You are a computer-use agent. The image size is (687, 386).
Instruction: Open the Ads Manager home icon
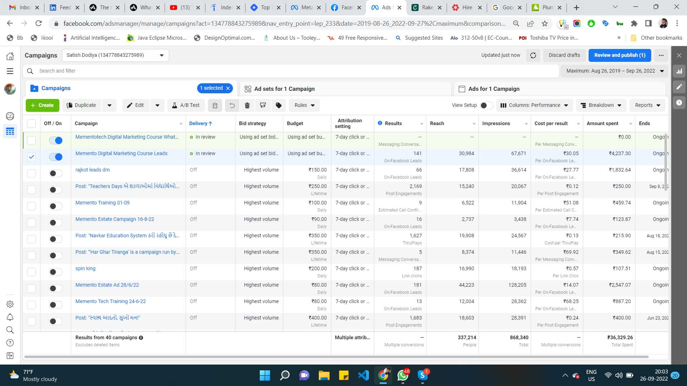pyautogui.click(x=10, y=56)
